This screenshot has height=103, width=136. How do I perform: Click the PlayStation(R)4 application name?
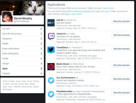pyautogui.click(x=64, y=91)
